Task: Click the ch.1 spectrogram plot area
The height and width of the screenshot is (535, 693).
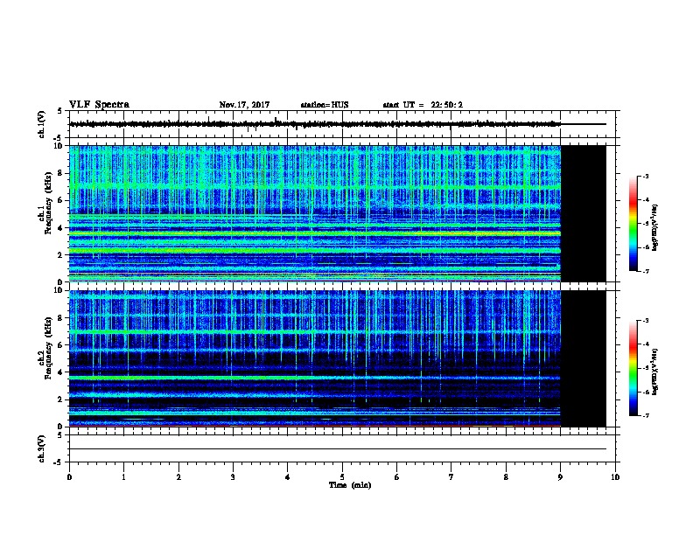Action: click(x=315, y=213)
